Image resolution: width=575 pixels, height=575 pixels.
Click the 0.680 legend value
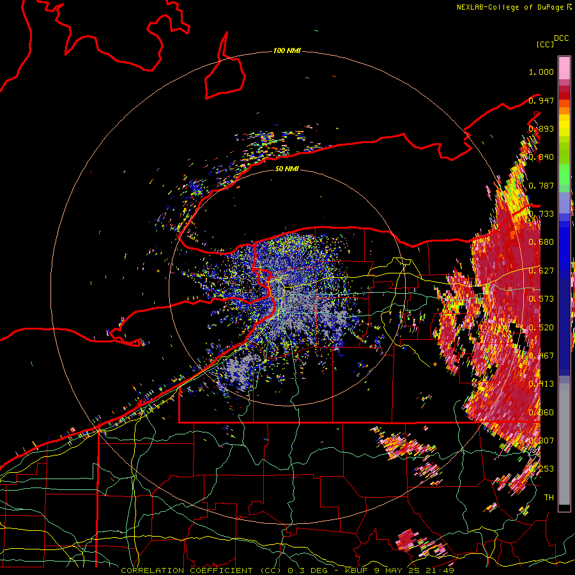point(541,242)
